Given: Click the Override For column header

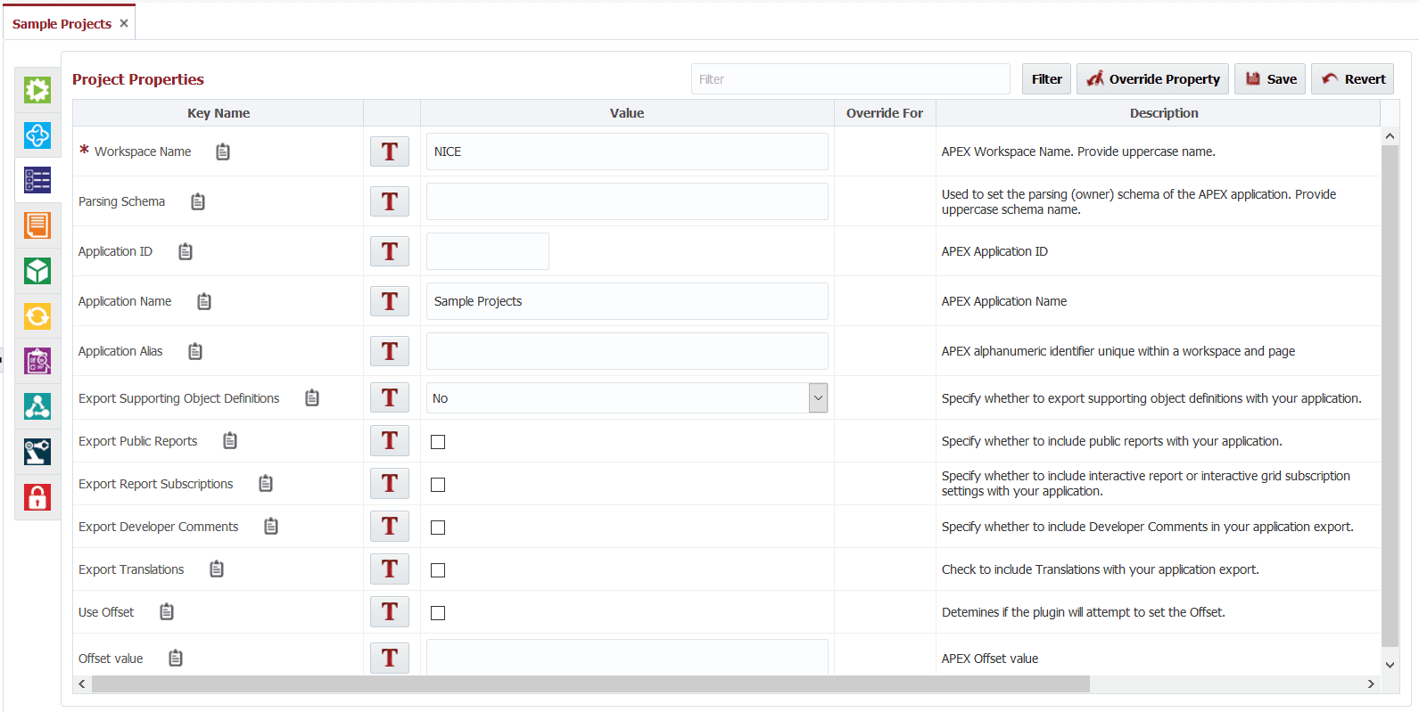Looking at the screenshot, I should click(885, 113).
